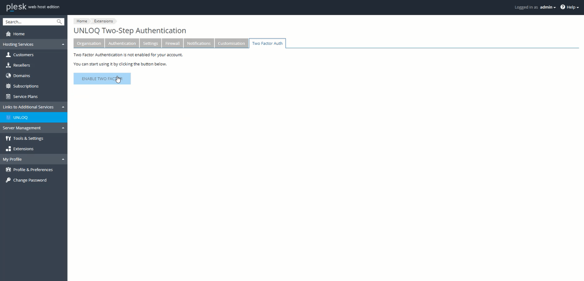Click the 'Logged in as' label
Screen dimensions: 584x281
pos(526,7)
